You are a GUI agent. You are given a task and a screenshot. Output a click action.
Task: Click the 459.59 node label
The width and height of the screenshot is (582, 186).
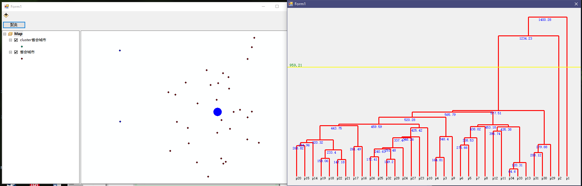coord(376,127)
